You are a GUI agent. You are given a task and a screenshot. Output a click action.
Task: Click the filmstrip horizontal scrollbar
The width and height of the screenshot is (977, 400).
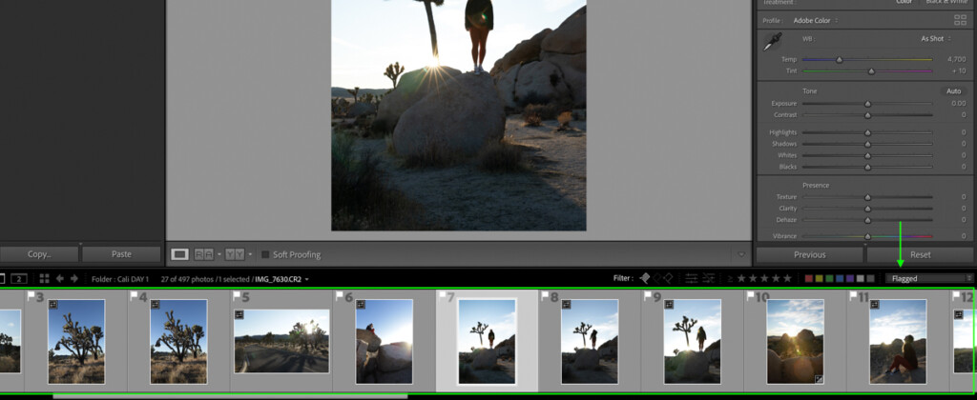230,395
